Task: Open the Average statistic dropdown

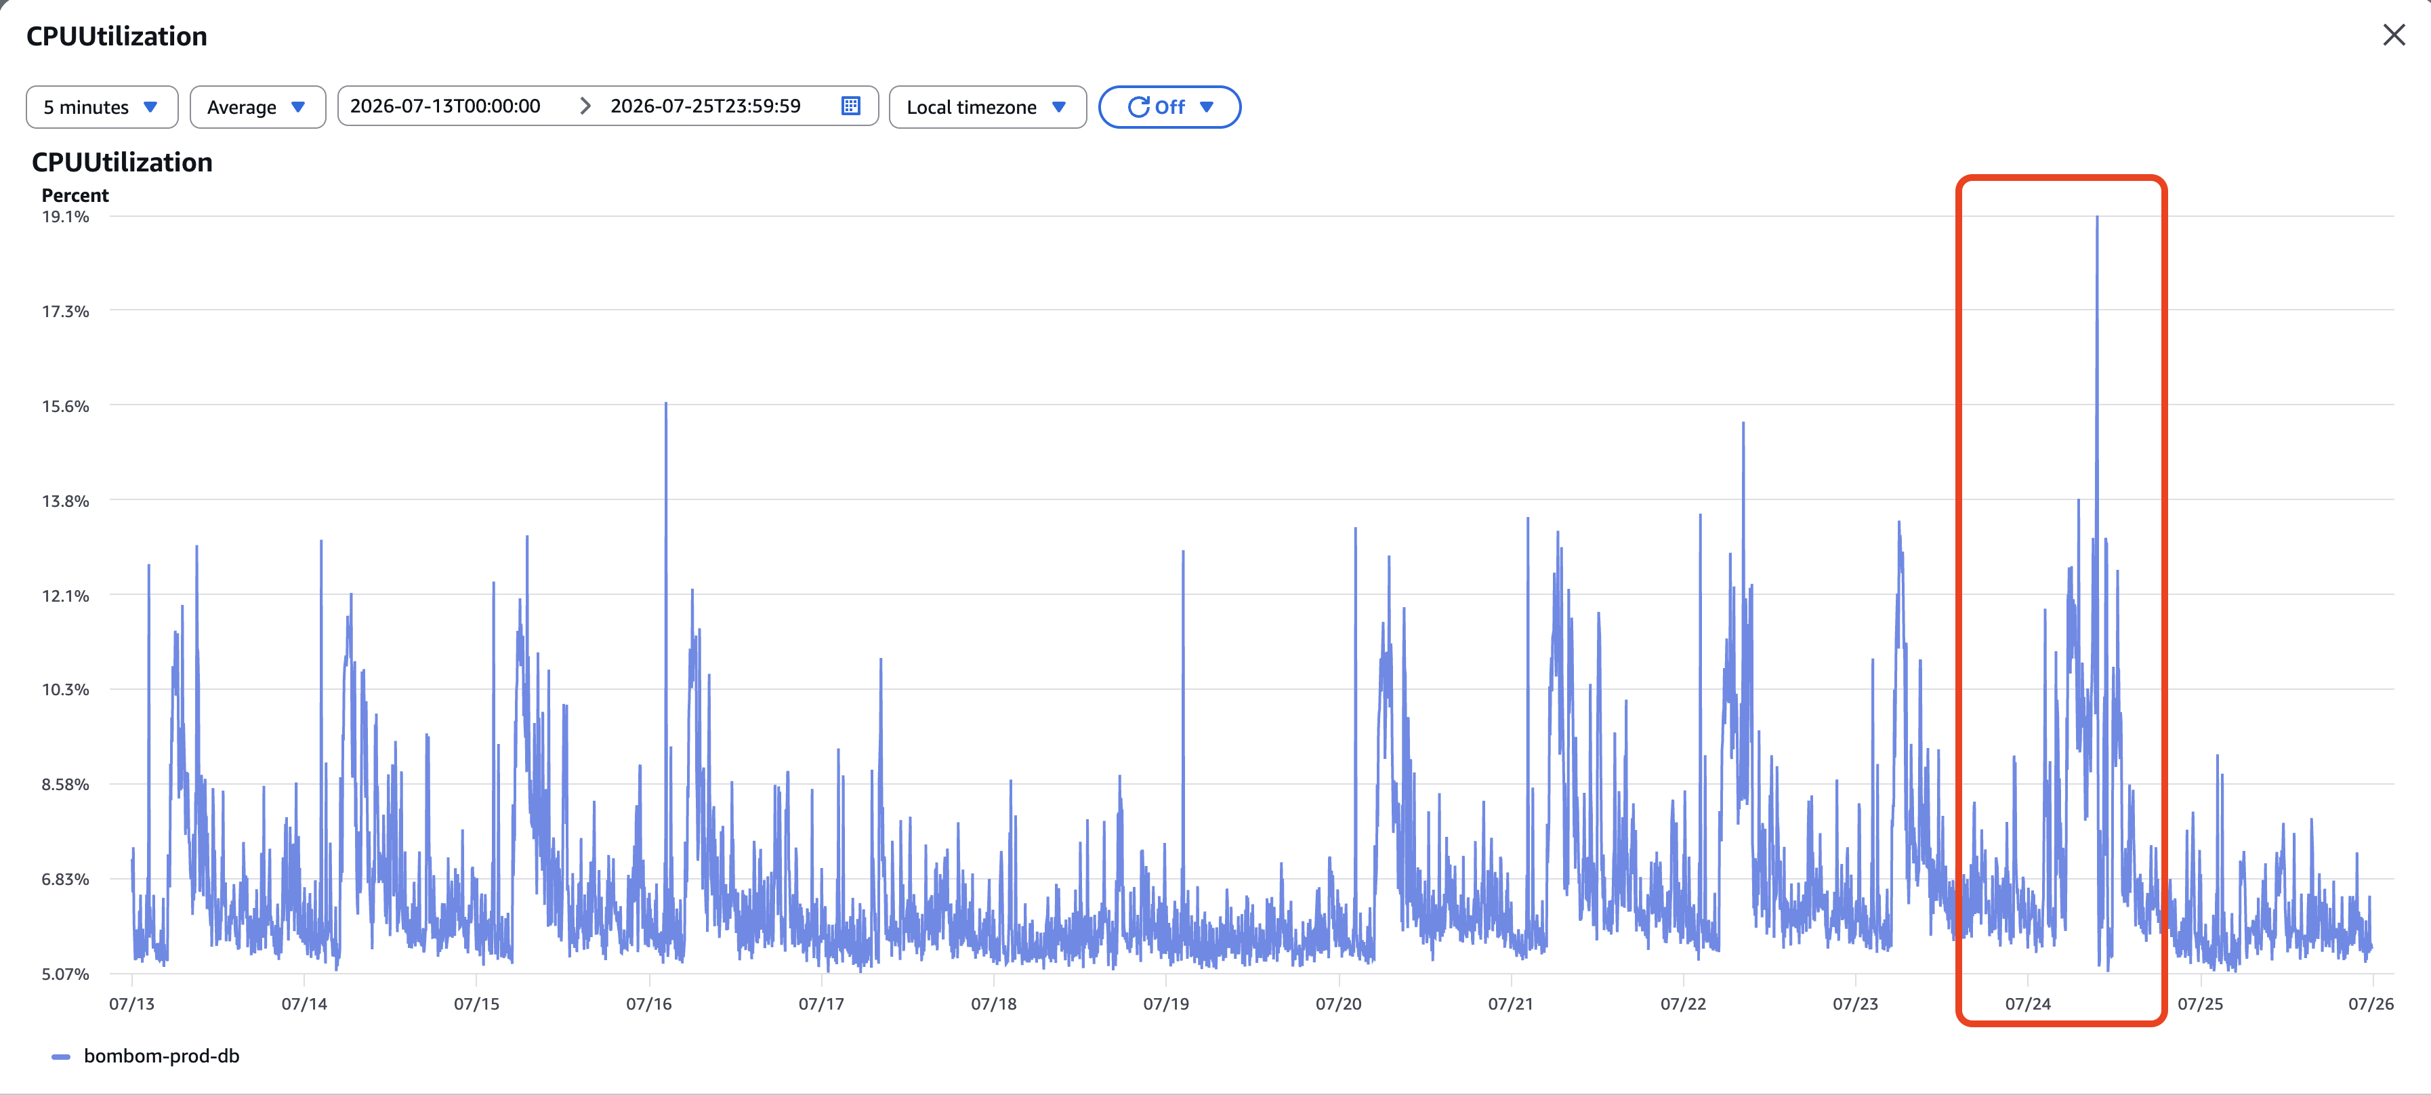Action: coord(257,106)
